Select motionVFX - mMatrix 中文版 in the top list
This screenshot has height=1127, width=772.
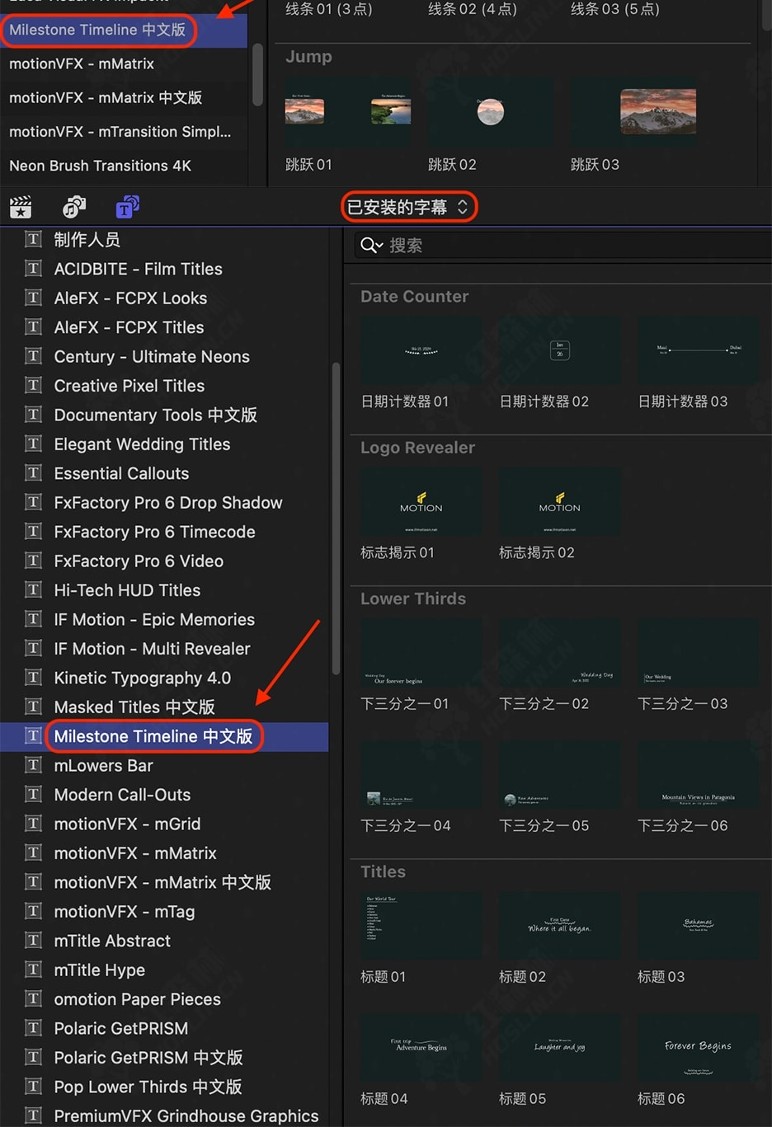124,97
